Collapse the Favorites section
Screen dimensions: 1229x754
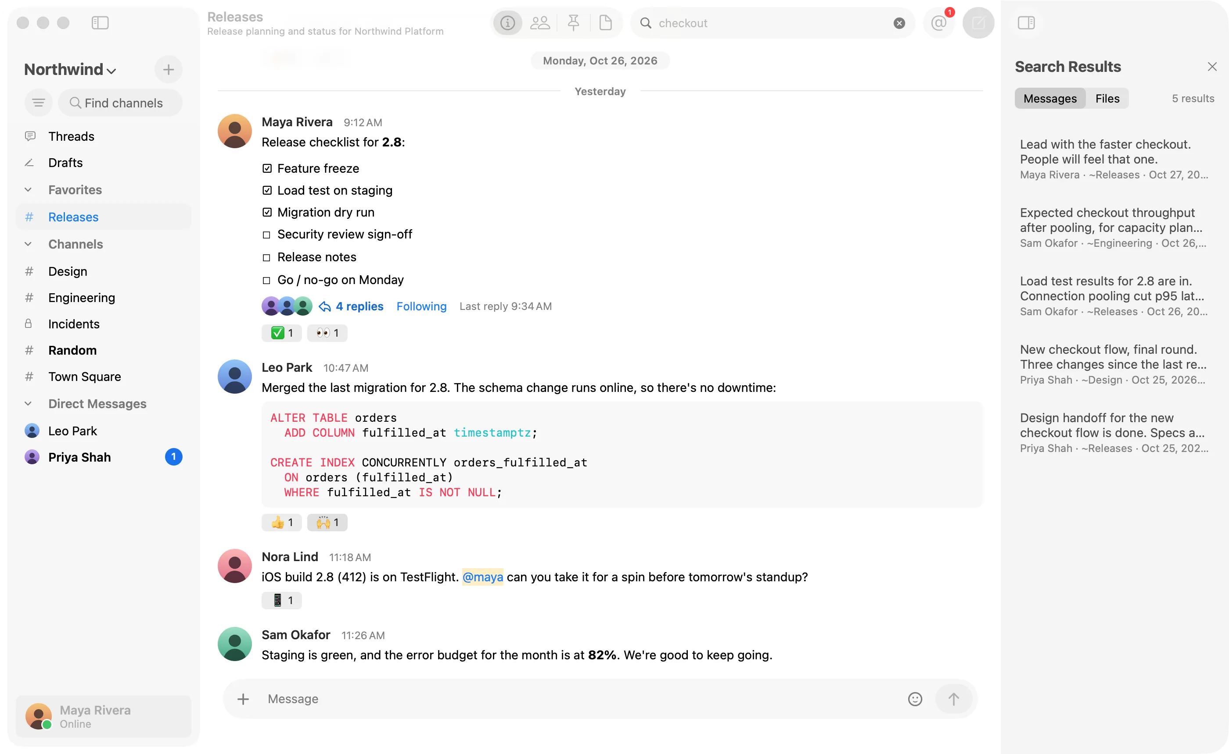coord(29,189)
